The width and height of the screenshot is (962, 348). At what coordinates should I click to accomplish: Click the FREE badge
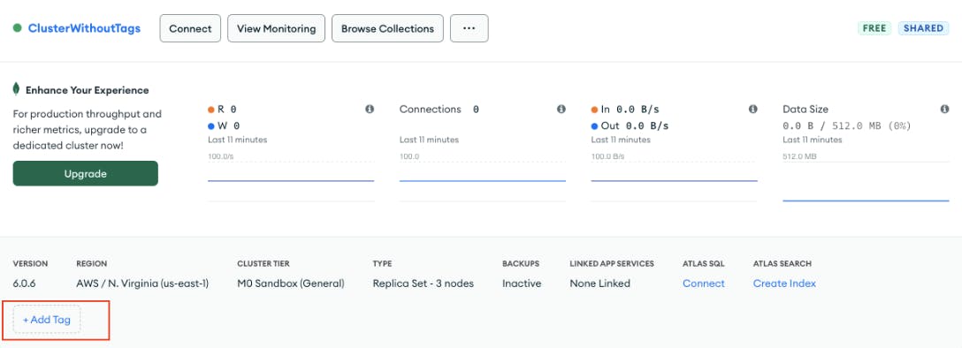pyautogui.click(x=874, y=28)
